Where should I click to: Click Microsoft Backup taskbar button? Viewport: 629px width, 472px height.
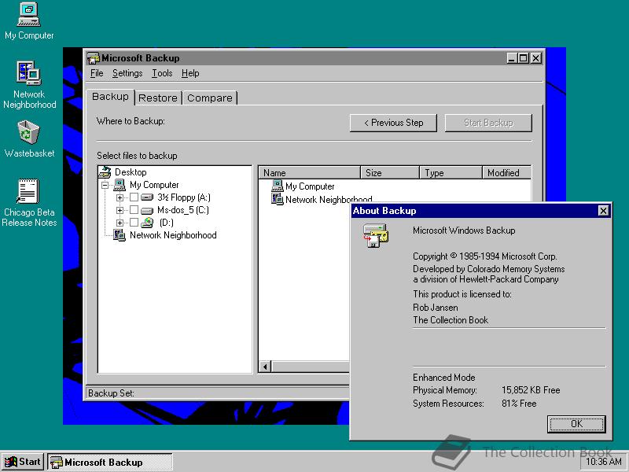(x=110, y=462)
